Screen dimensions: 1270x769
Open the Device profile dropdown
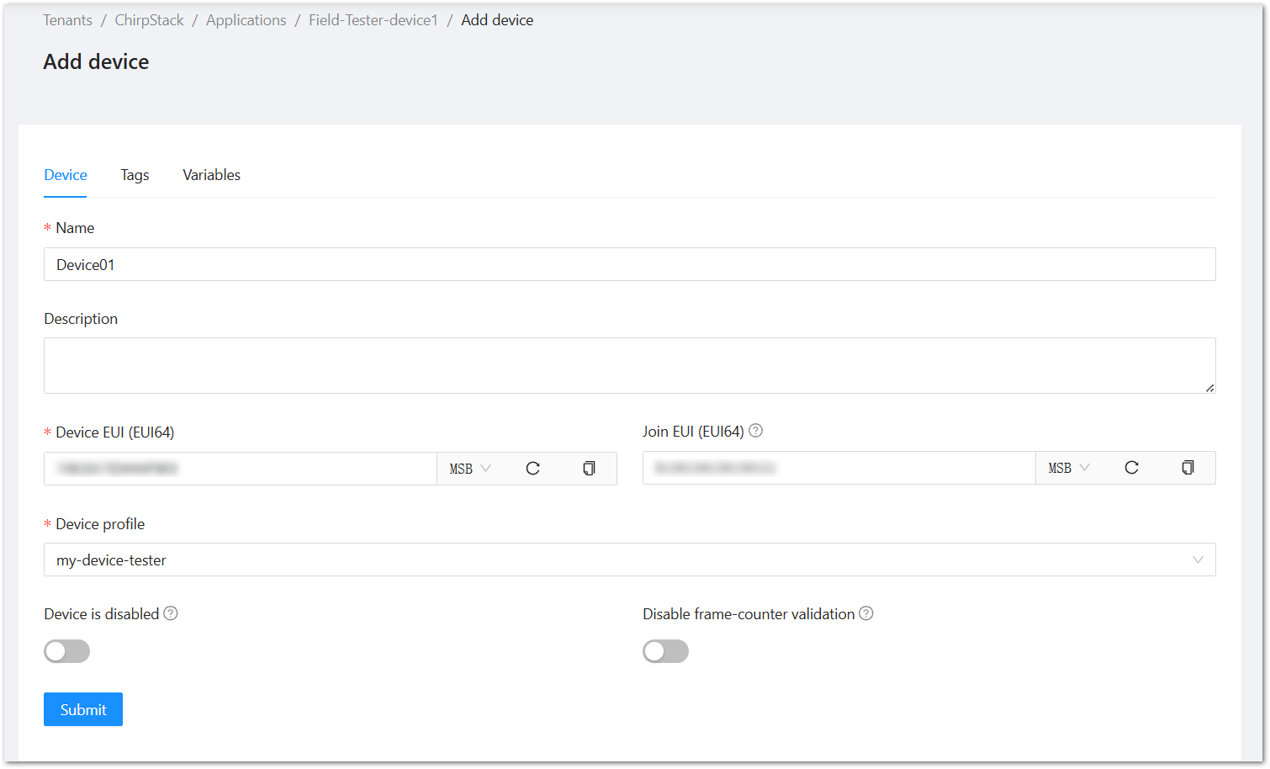(x=1198, y=560)
